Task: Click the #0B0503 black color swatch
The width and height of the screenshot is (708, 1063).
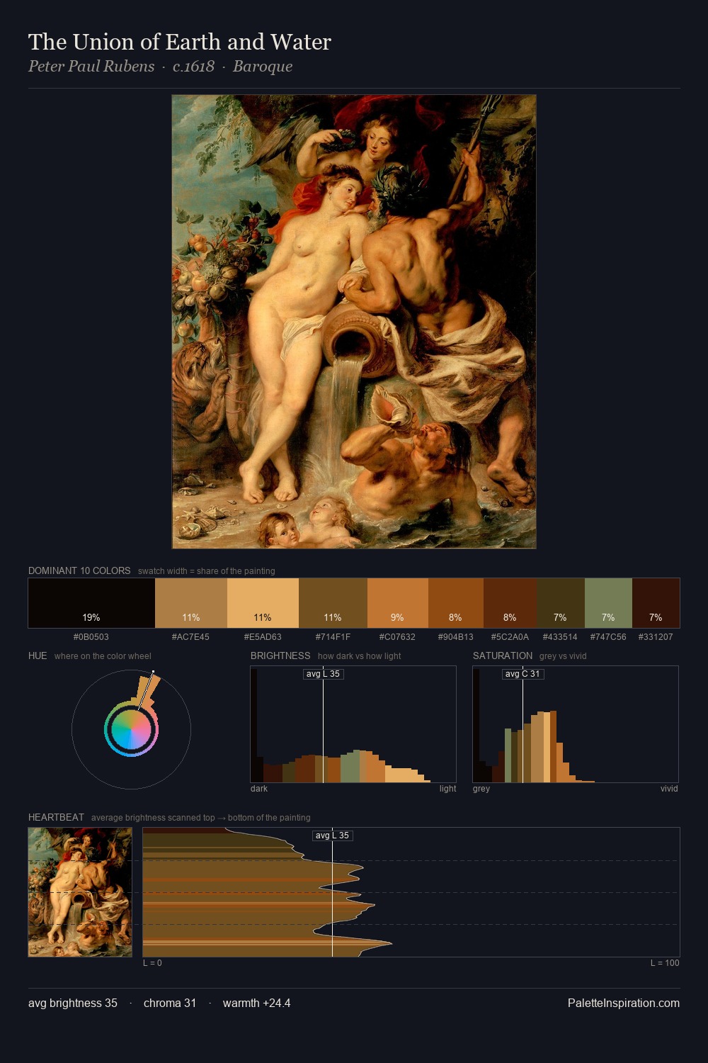Action: [x=91, y=603]
